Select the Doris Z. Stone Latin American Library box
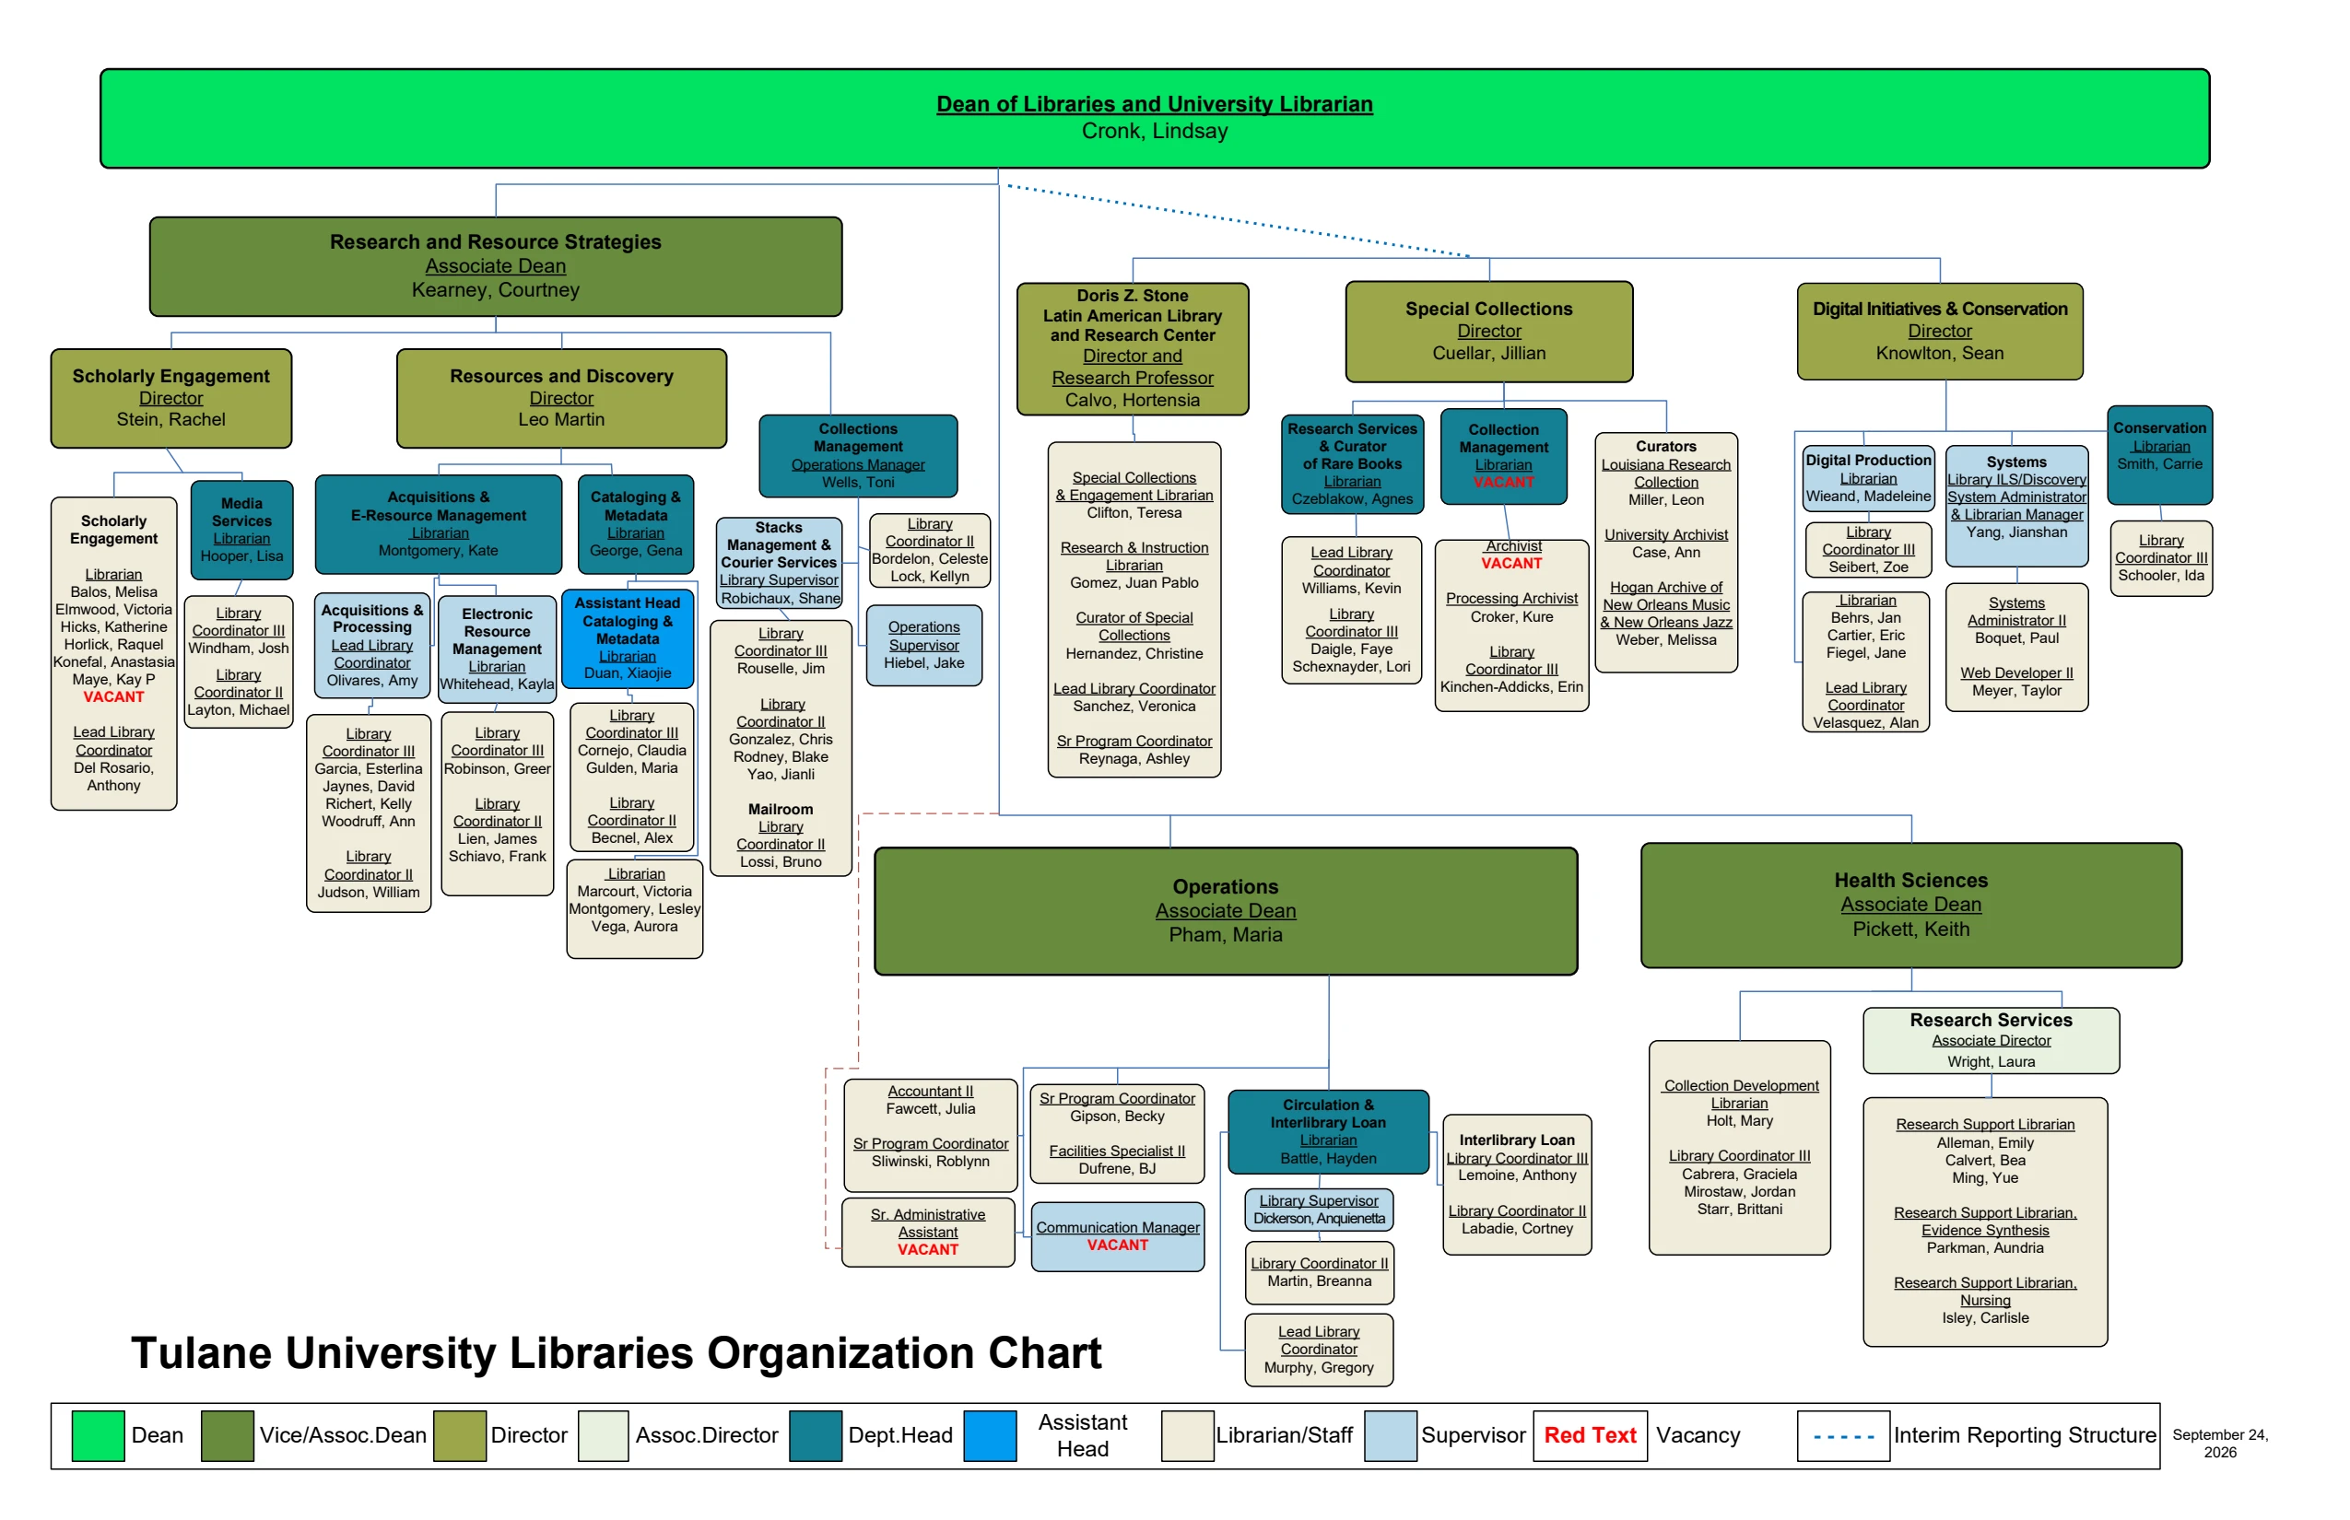2350x1520 pixels. [x=1133, y=348]
